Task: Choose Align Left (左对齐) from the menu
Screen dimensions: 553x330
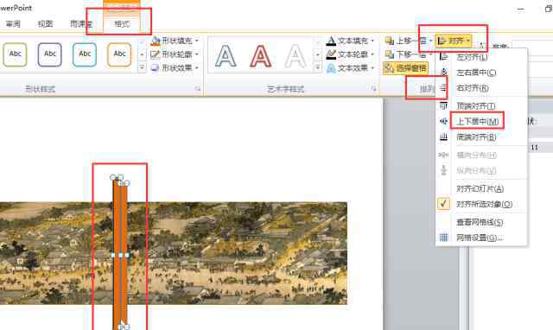Action: pos(472,57)
